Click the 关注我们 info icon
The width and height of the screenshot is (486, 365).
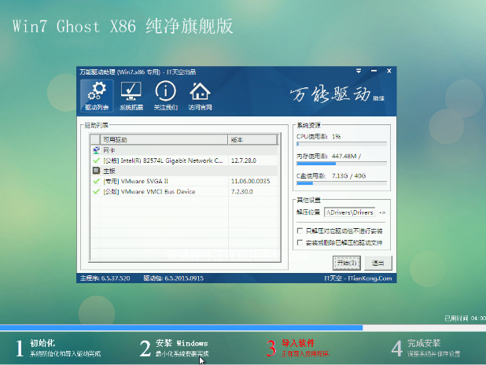click(x=165, y=95)
